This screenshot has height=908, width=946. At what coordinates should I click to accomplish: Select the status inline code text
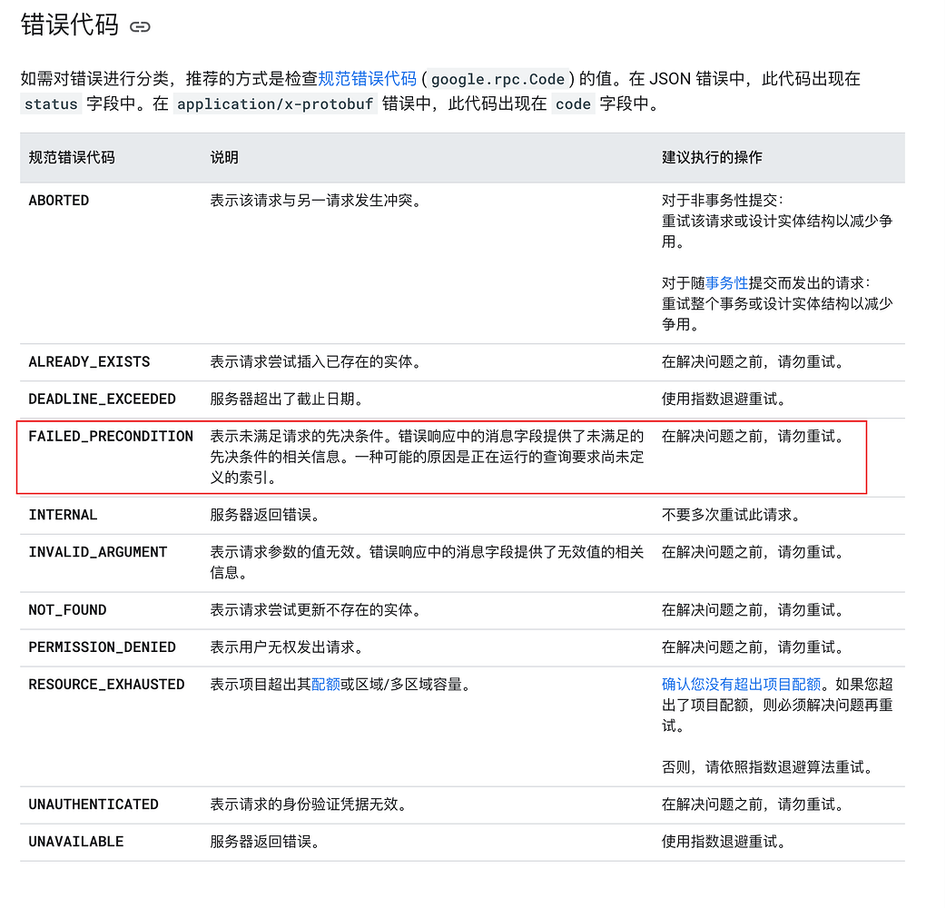click(51, 104)
